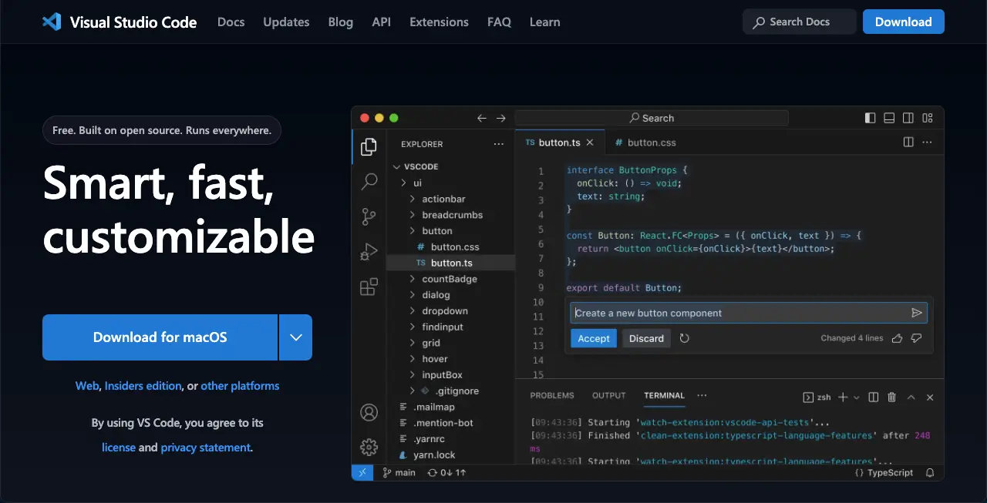This screenshot has height=503, width=987.
Task: Expand the breadcrumbs folder
Action: tap(413, 215)
